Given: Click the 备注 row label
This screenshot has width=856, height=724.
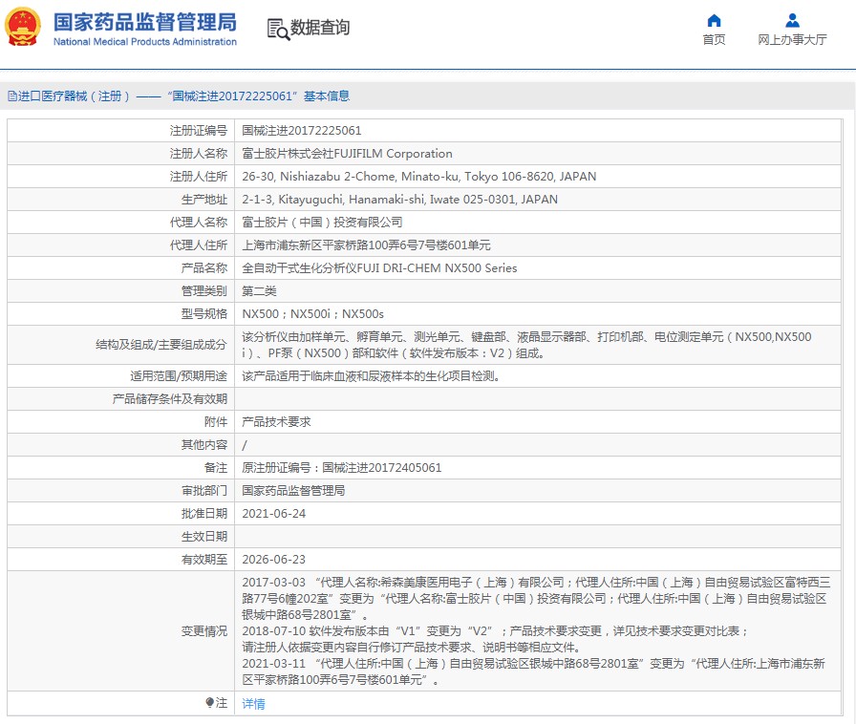Looking at the screenshot, I should point(216,468).
